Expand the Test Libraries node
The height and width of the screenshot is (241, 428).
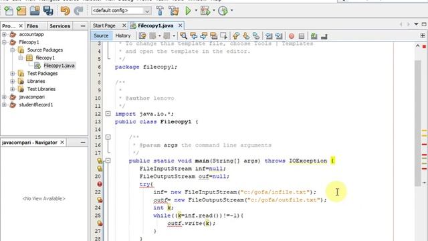pyautogui.click(x=12, y=89)
